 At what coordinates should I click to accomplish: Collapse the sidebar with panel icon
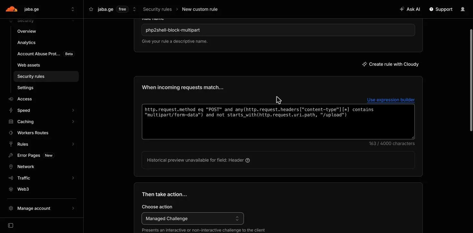11,225
